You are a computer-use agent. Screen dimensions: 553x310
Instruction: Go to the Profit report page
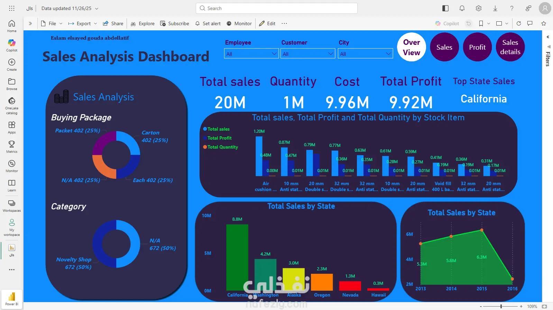477,47
